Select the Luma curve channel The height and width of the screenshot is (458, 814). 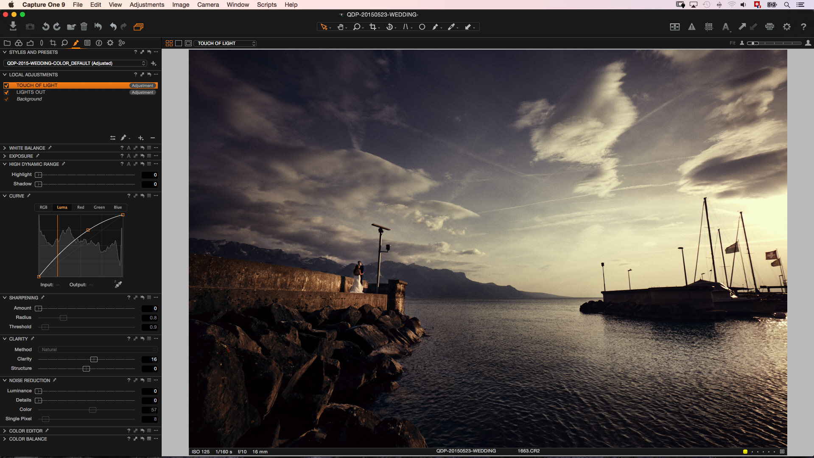point(62,207)
